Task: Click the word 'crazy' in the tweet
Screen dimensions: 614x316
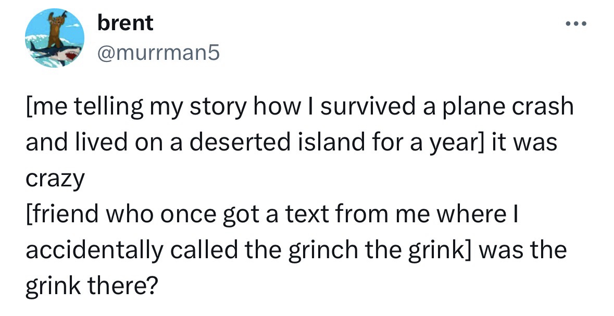Action: point(55,178)
